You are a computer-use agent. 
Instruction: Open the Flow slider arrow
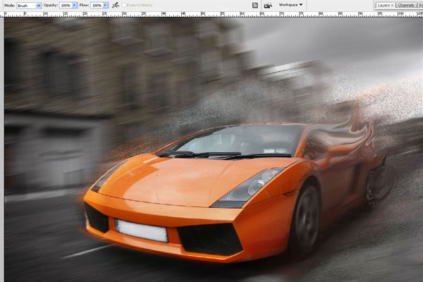coord(106,5)
